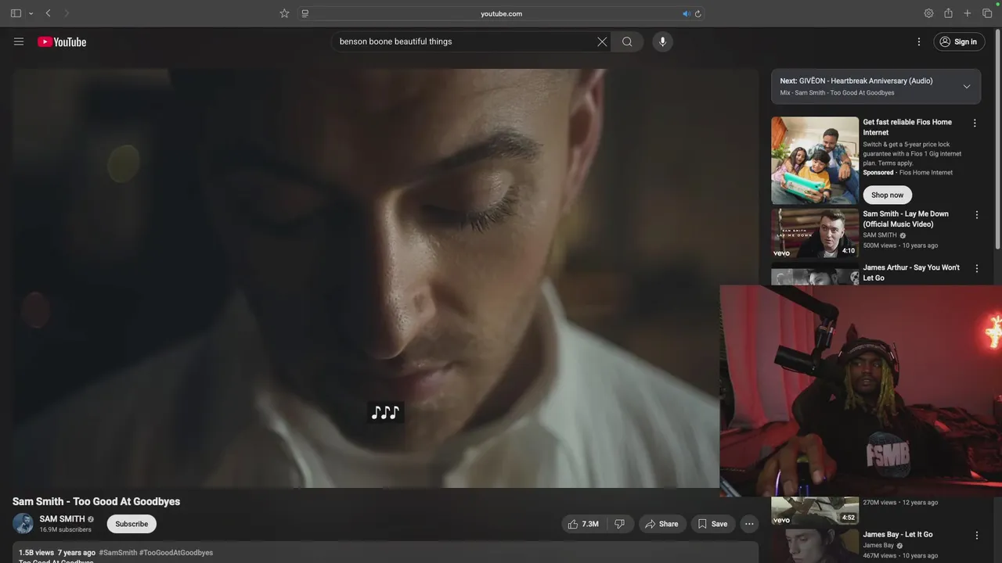Open YouTube settings three-dot menu near Sign in
1002x563 pixels.
coord(919,41)
